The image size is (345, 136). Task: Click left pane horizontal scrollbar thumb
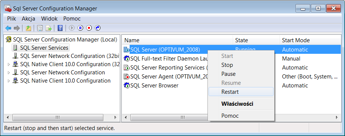[x=58, y=118]
